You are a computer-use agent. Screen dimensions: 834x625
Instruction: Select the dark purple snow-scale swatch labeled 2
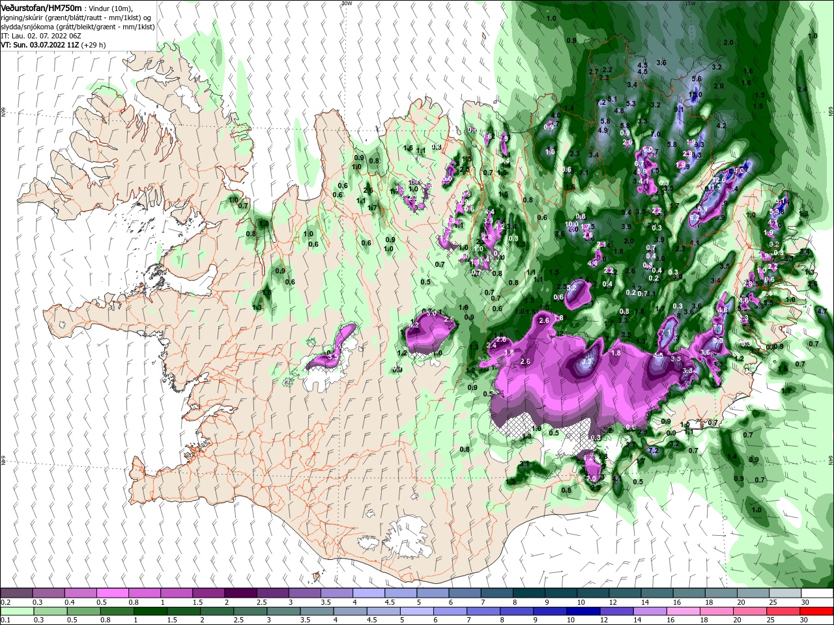pos(240,593)
